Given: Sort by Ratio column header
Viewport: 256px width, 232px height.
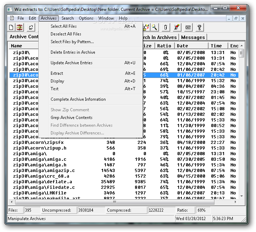Looking at the screenshot, I should [165, 46].
